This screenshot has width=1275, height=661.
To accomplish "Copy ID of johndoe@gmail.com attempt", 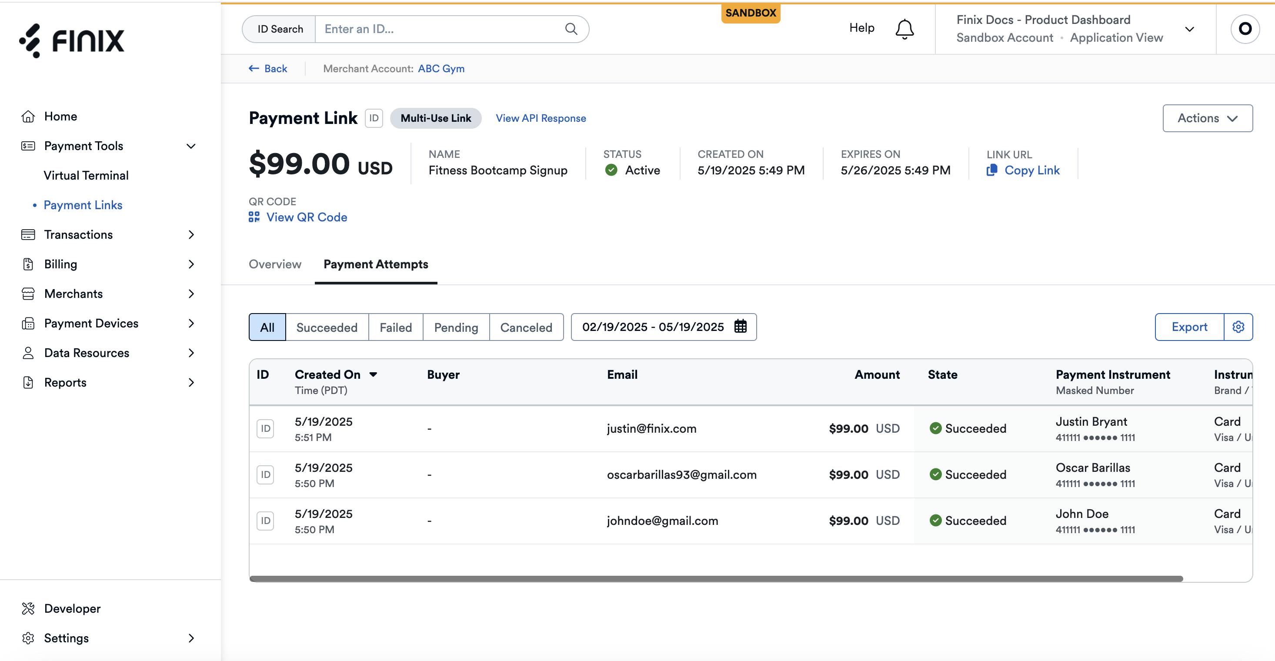I will [265, 521].
